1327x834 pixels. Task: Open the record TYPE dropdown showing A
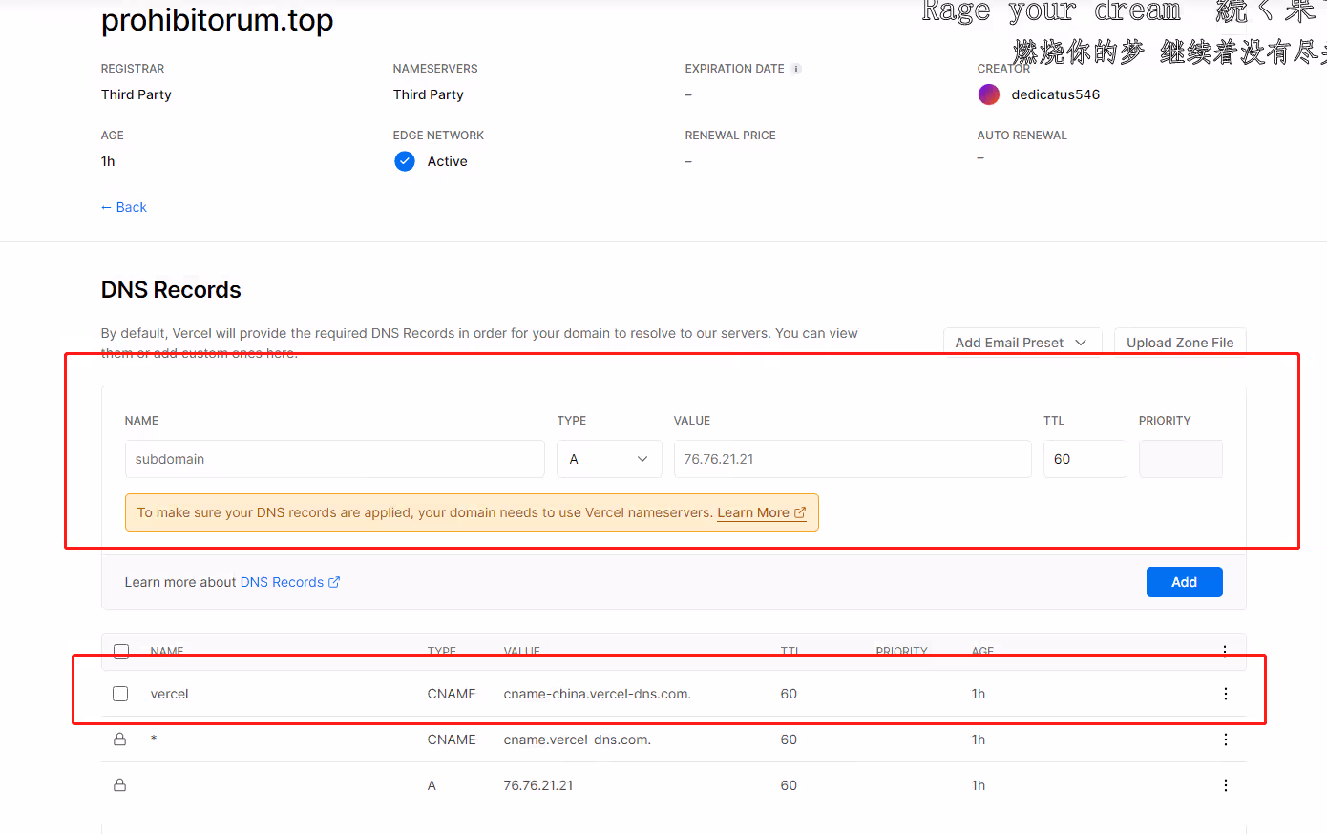(x=609, y=459)
